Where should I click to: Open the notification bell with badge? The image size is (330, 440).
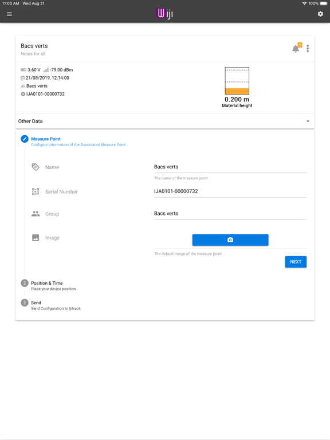[x=296, y=48]
